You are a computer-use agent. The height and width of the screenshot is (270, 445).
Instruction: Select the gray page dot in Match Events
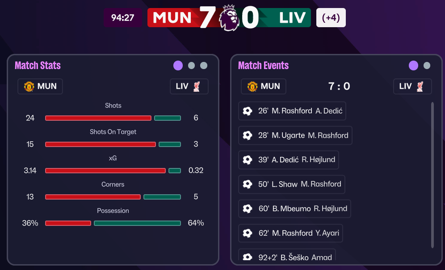coord(427,65)
